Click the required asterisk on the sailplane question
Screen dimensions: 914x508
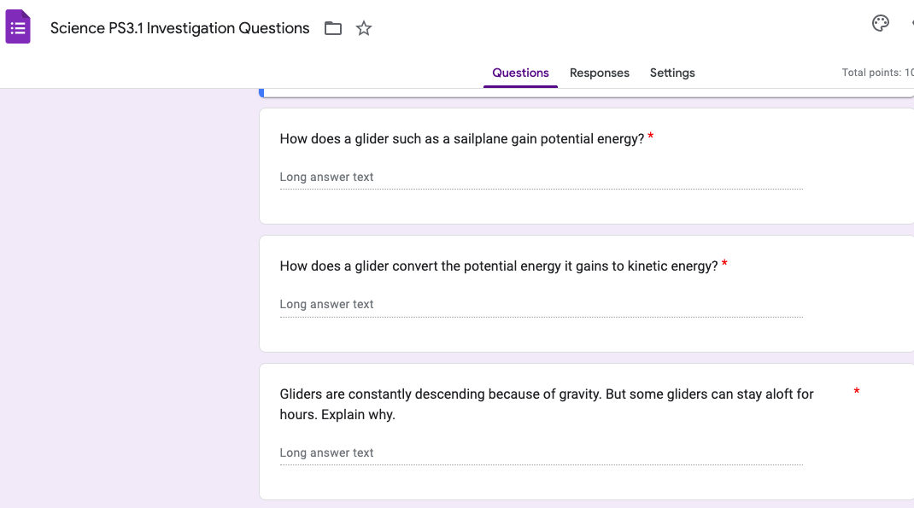[650, 135]
